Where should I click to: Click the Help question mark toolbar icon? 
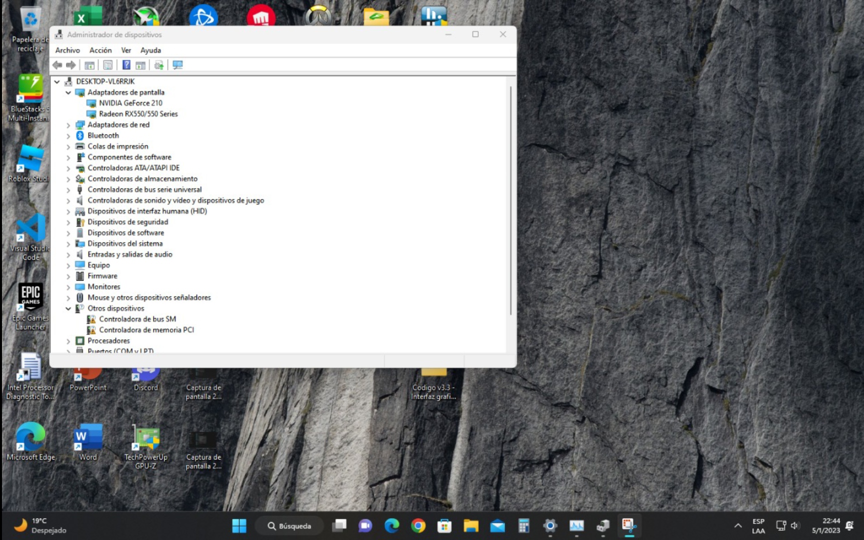pos(126,65)
